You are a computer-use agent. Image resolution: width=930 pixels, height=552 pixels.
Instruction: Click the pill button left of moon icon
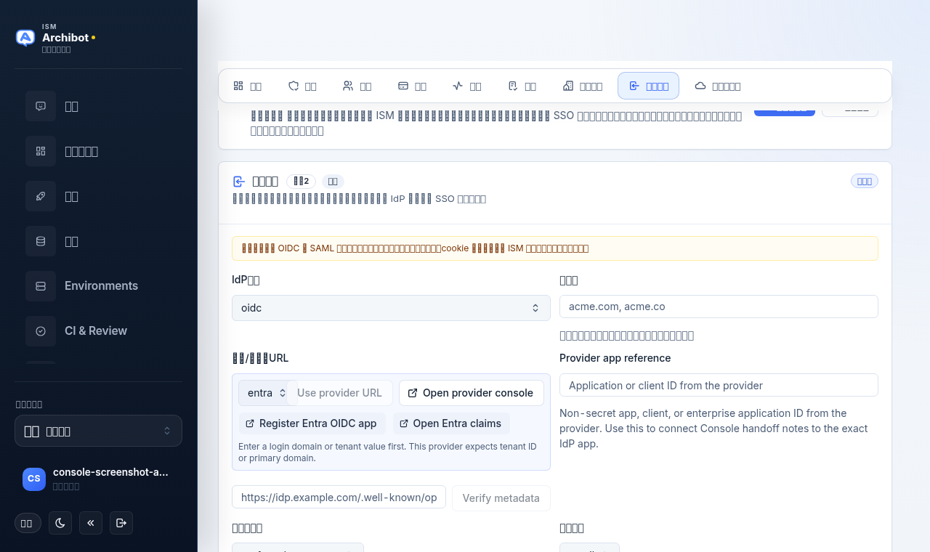click(x=28, y=523)
